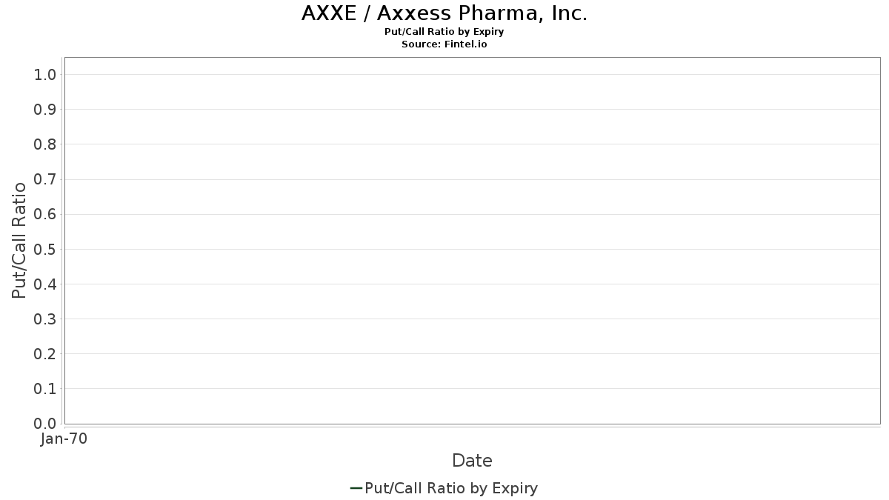Viewport: 889px width, 500px height.
Task: Click the vertical Put/Call Ratio axis title
Action: (x=19, y=240)
